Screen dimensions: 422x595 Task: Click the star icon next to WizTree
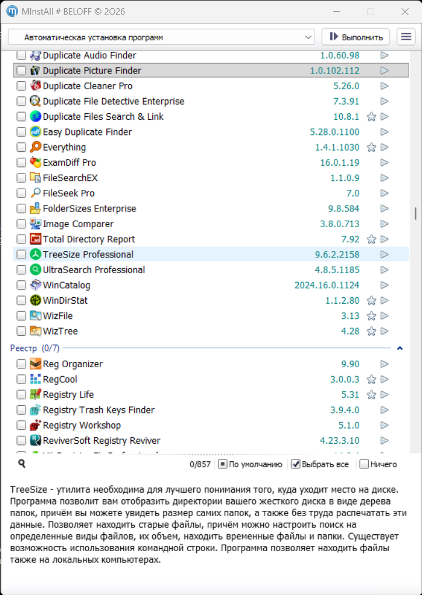(x=371, y=332)
